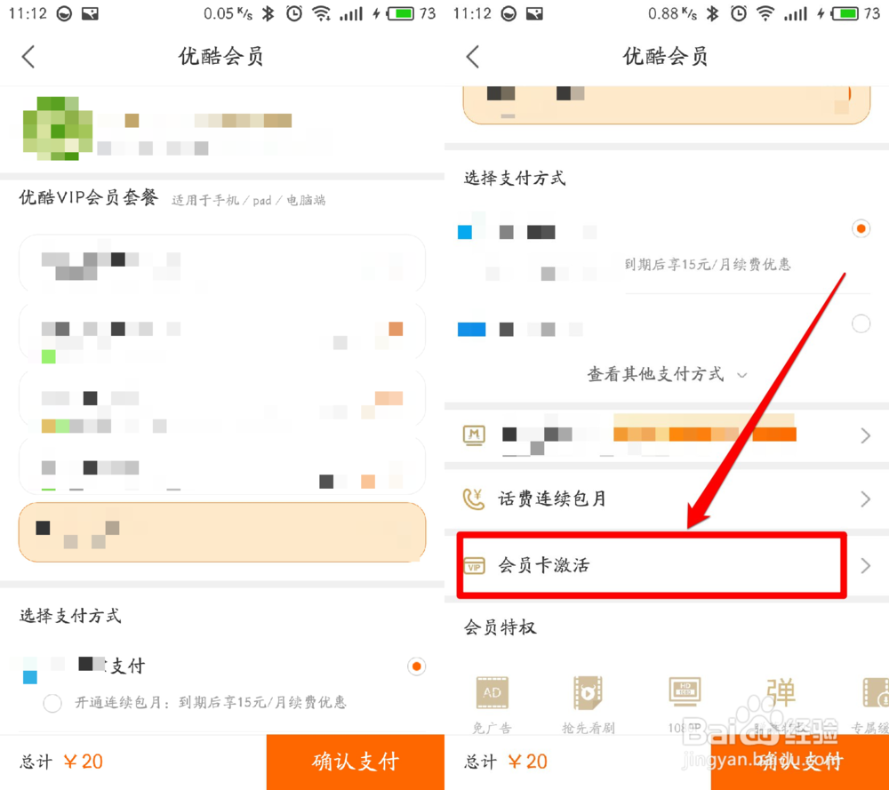Go back from left Youku member screen
Screen dimensions: 889x790
[x=28, y=57]
